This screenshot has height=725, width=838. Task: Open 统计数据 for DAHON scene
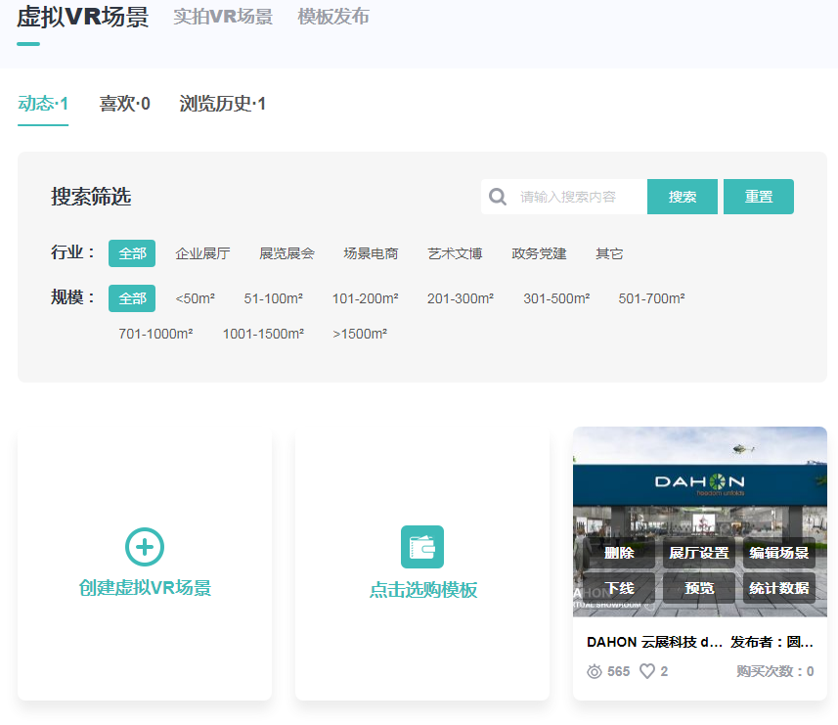coord(778,588)
